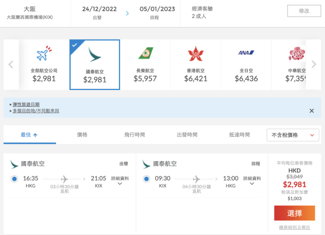Viewport: 325px width, 235px height.
Task: Choose 全日空 ANA logo filter
Action: click(246, 53)
